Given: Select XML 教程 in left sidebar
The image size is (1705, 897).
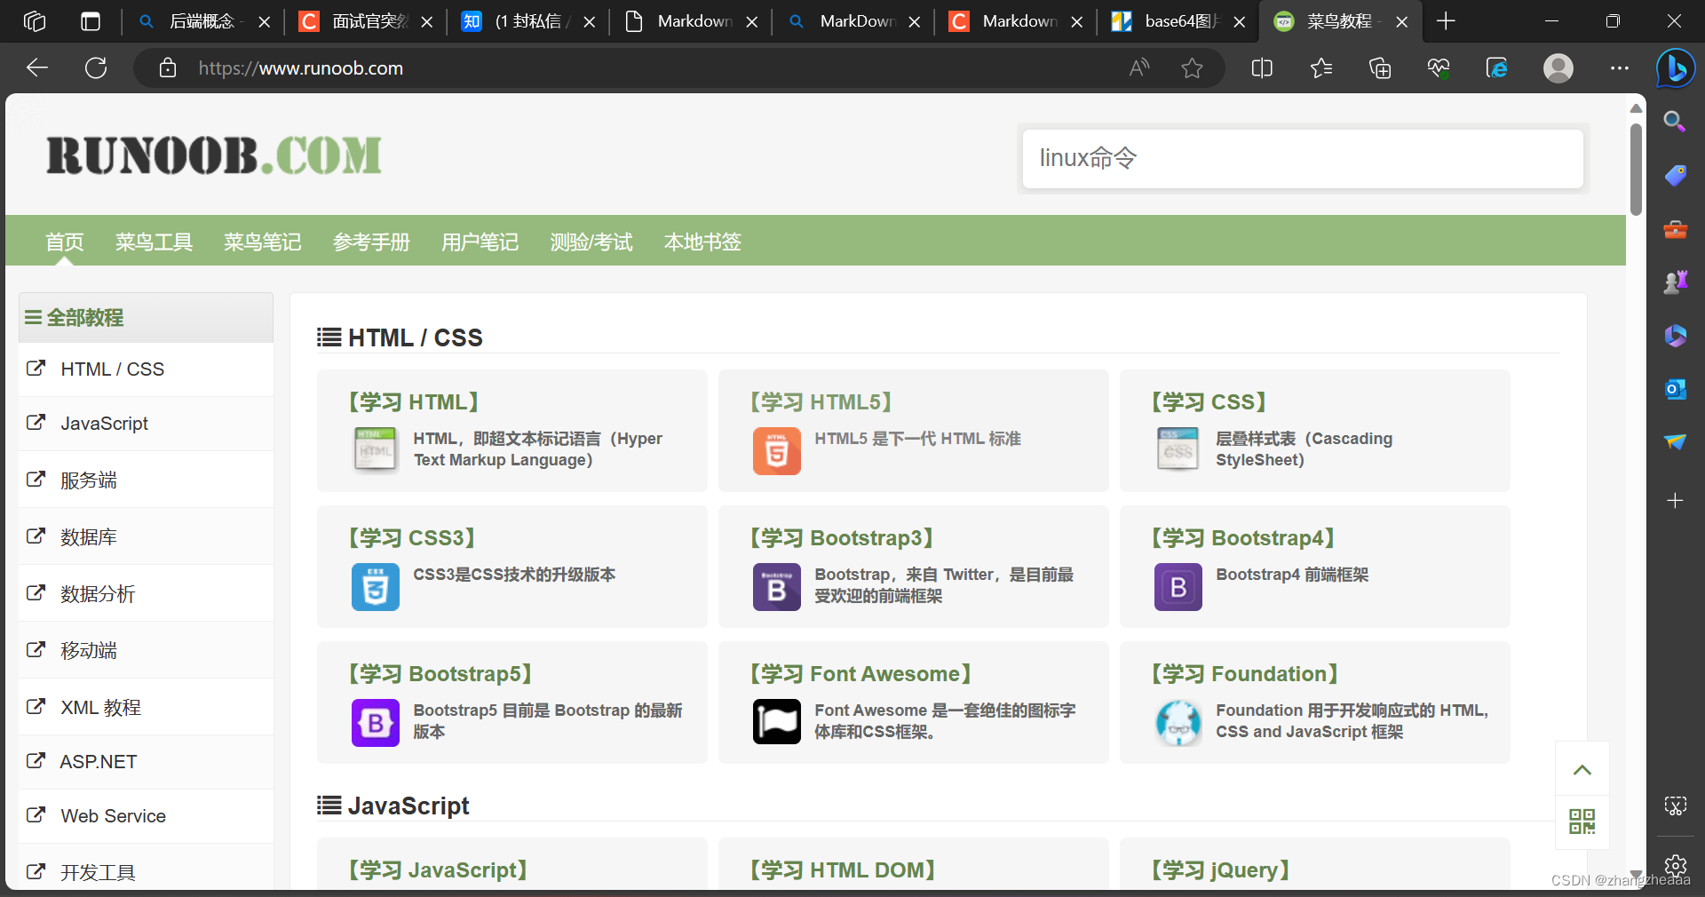Looking at the screenshot, I should [146, 707].
